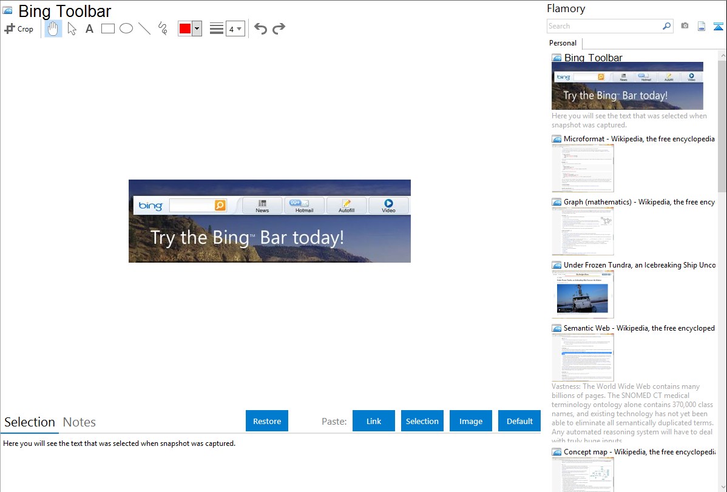Click the app icon next to main title
727x492 pixels.
click(x=7, y=11)
